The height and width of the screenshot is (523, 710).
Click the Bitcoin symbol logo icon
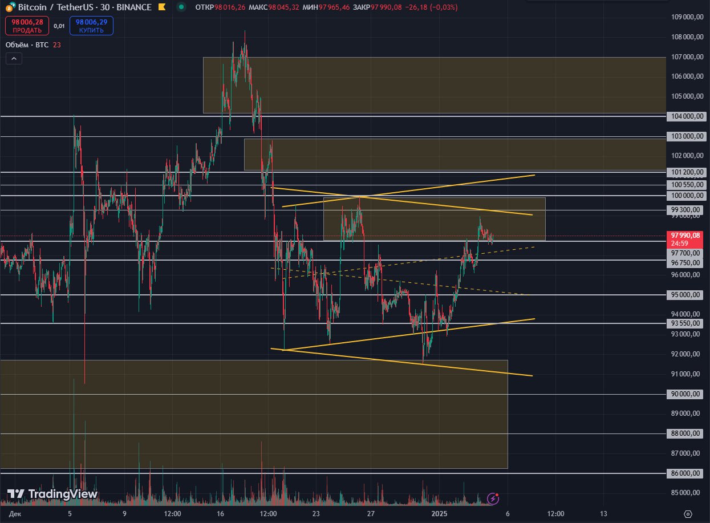coord(10,7)
